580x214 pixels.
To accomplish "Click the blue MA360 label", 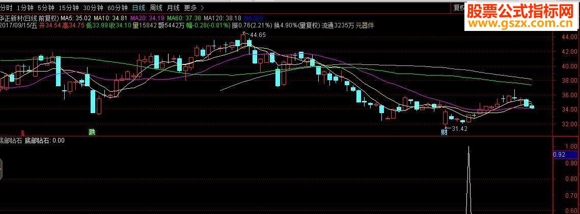I will click(254, 18).
